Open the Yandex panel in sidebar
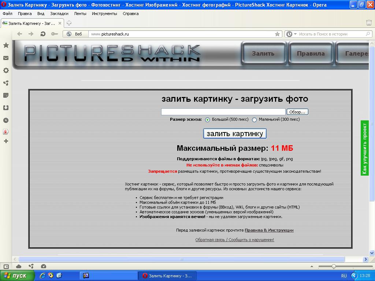Image resolution: width=375 pixels, height=281 pixels. click(6, 132)
